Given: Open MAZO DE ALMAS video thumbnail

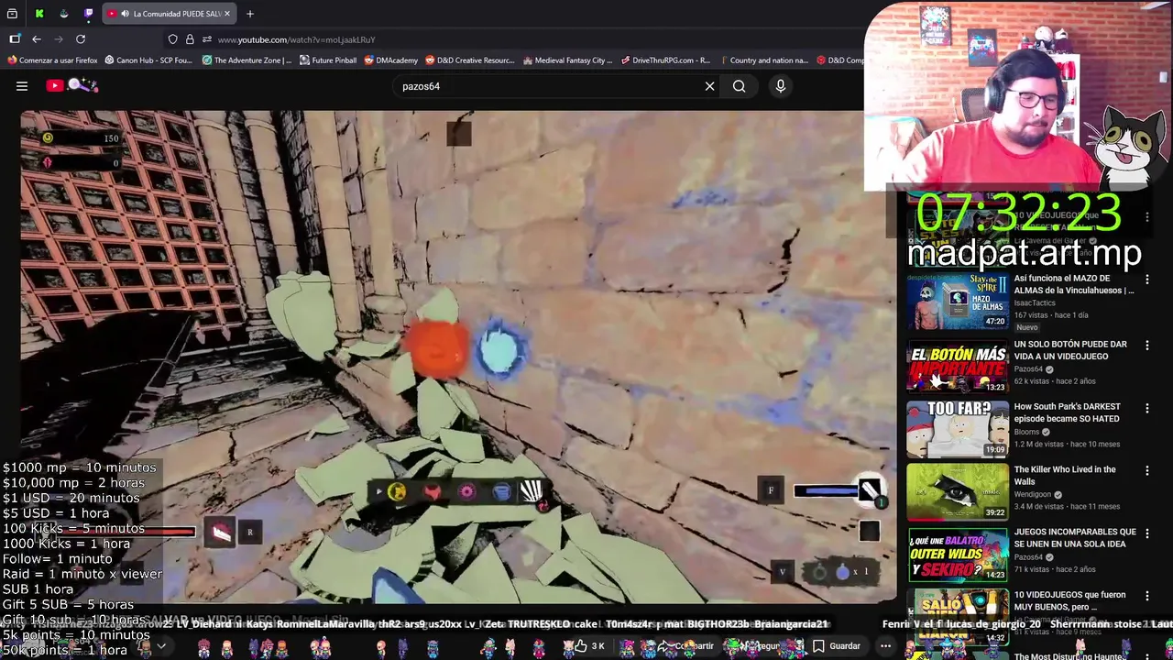Looking at the screenshot, I should point(958,302).
